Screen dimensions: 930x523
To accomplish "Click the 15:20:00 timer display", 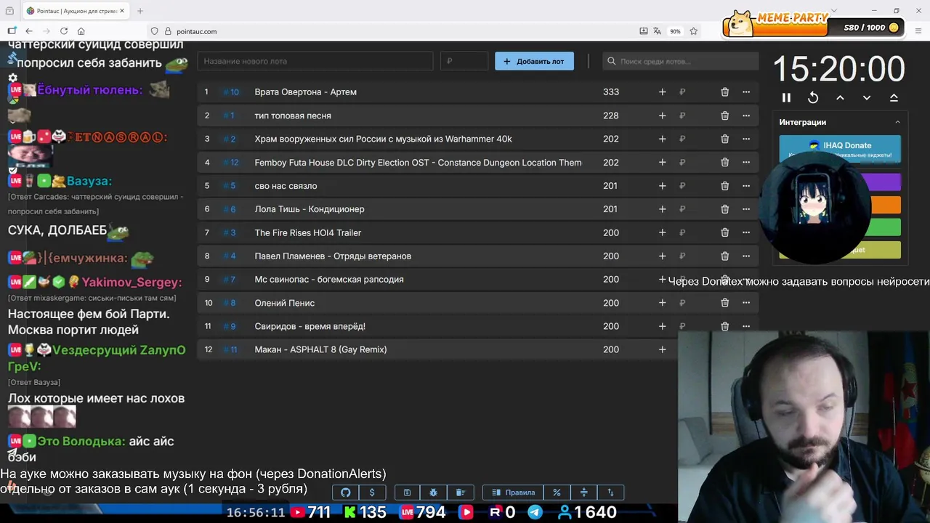I will [838, 69].
